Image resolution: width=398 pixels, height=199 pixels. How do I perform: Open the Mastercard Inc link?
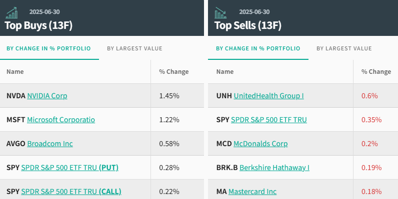252,192
